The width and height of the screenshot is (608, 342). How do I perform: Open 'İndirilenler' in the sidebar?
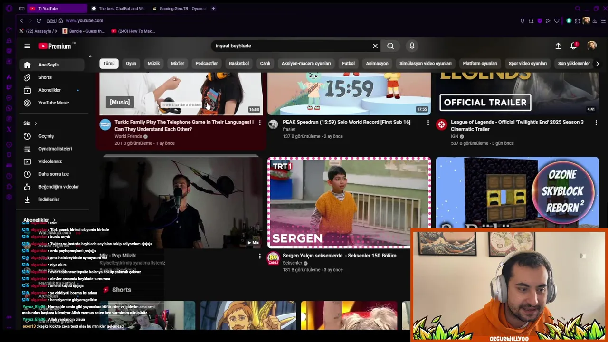coord(52,200)
